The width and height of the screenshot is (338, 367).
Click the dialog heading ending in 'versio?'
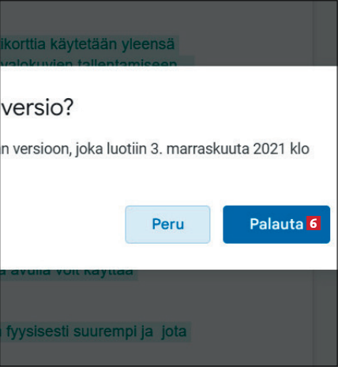click(x=36, y=108)
